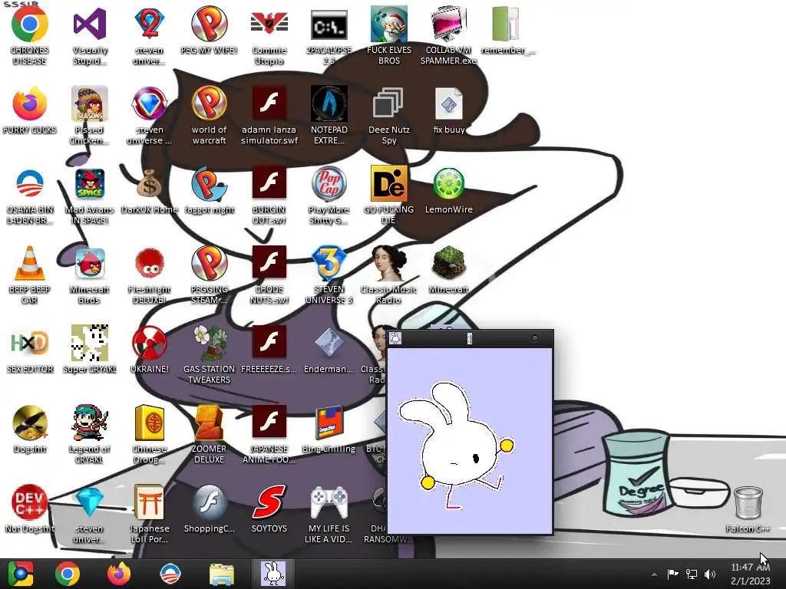786x589 pixels.
Task: Click the Start button on taskbar
Action: coord(20,574)
